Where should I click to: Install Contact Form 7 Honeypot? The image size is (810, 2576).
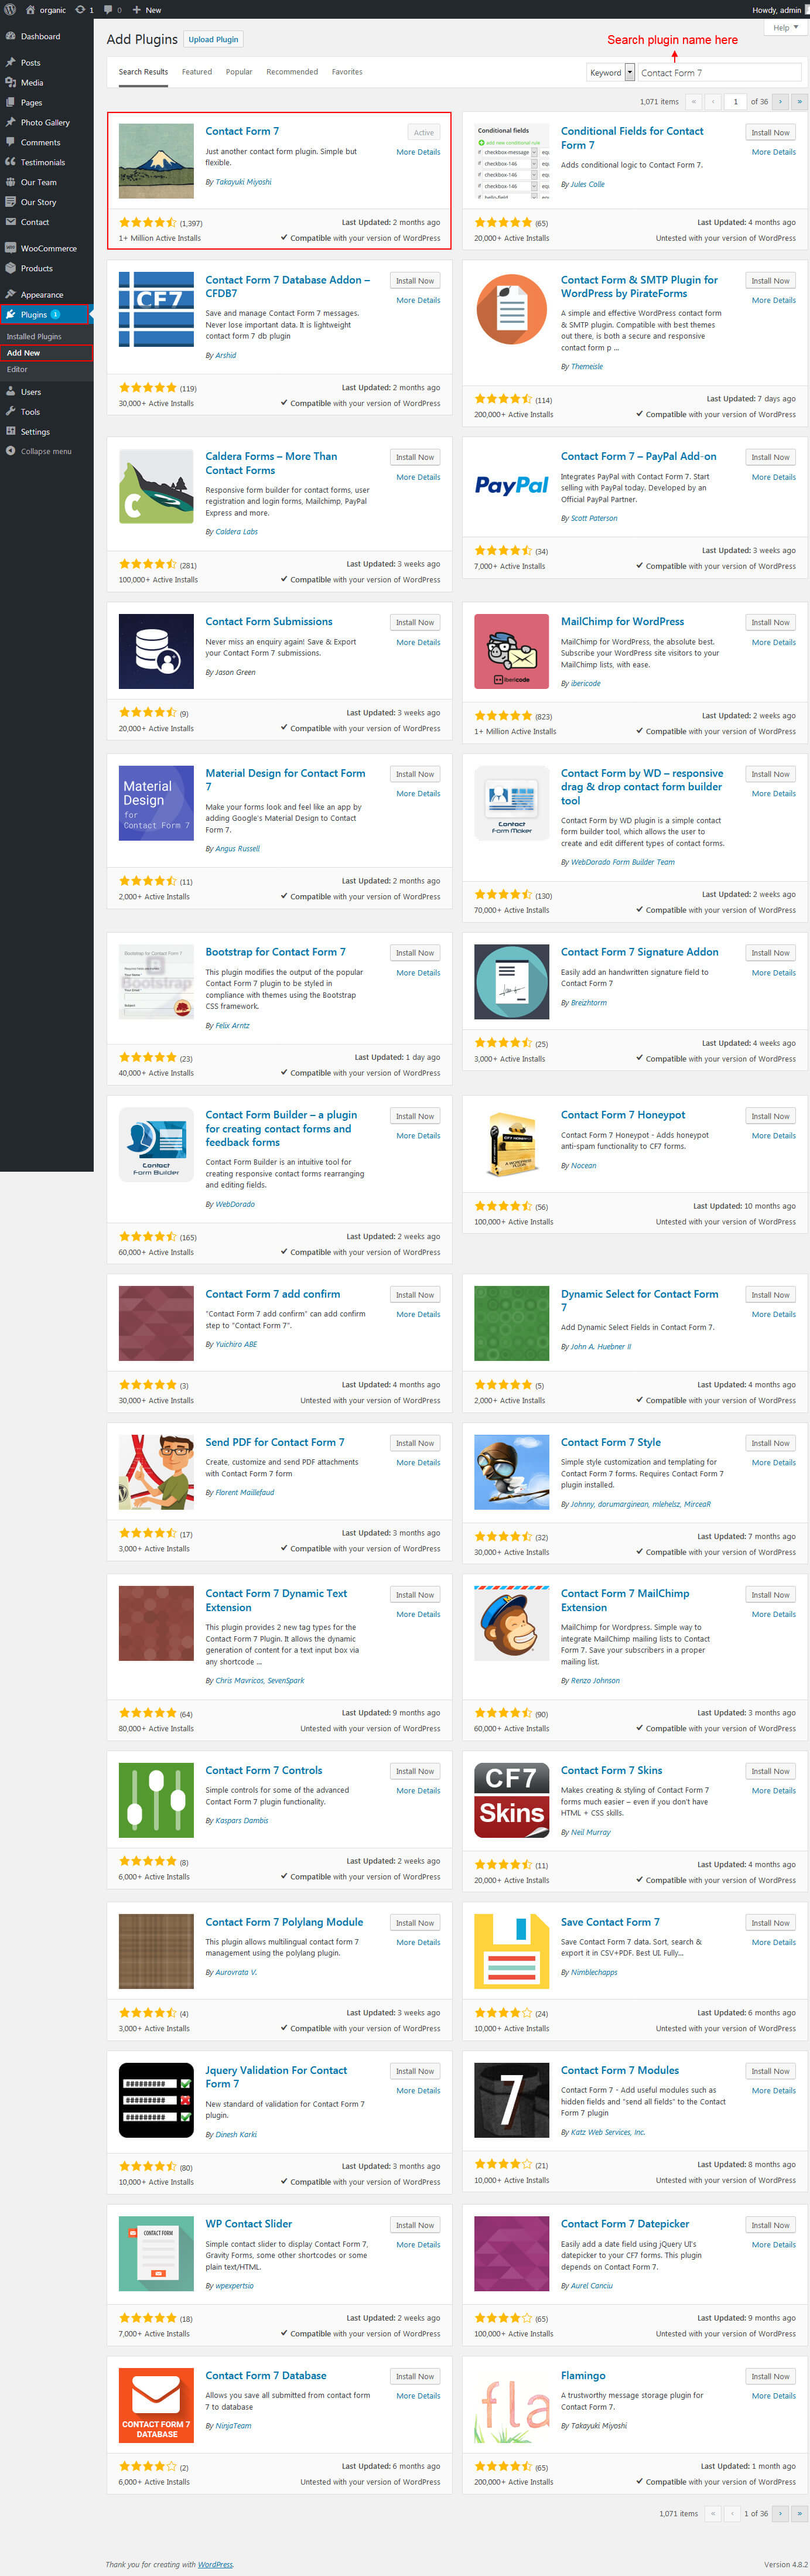[770, 1116]
